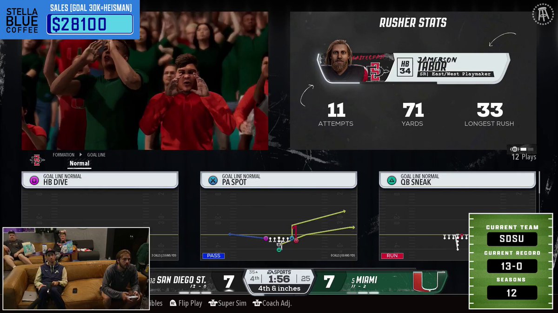The width and height of the screenshot is (558, 313).
Task: Click the Goal Line breadcrumb label
Action: pos(96,155)
